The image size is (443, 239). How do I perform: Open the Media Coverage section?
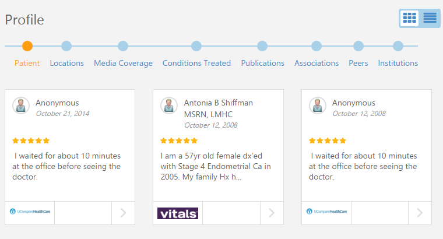pos(123,63)
